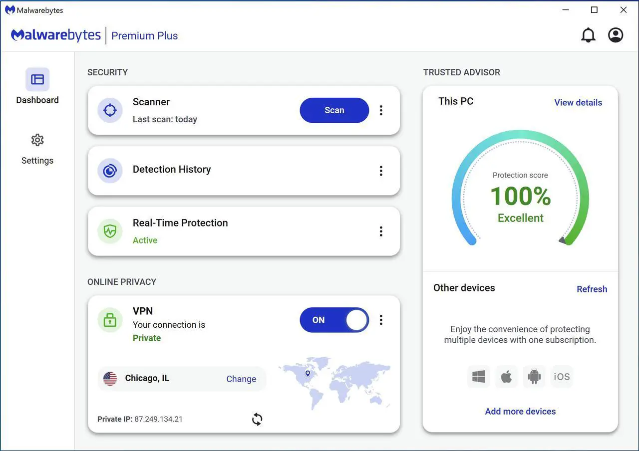Image resolution: width=639 pixels, height=451 pixels.
Task: Open the Scanner three-dot options menu
Action: 381,110
